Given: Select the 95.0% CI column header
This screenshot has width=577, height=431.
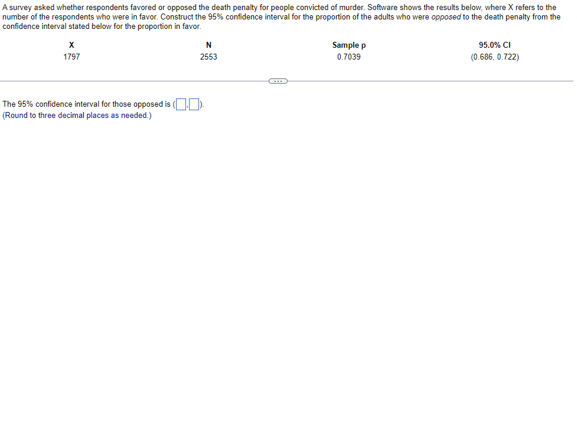Looking at the screenshot, I should click(x=494, y=45).
